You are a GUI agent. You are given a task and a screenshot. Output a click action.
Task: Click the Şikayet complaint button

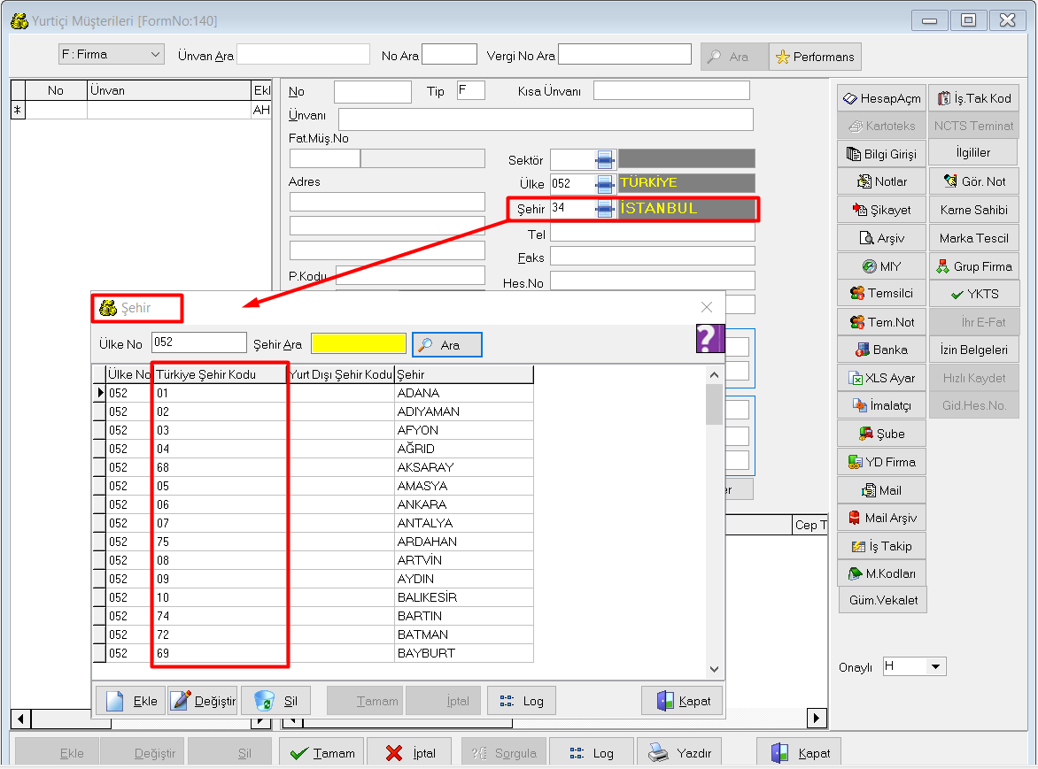[x=881, y=210]
